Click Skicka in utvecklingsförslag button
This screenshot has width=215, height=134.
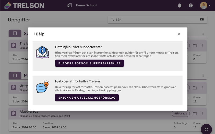[87, 98]
